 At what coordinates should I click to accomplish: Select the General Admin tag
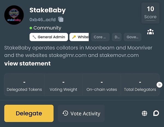point(49,37)
